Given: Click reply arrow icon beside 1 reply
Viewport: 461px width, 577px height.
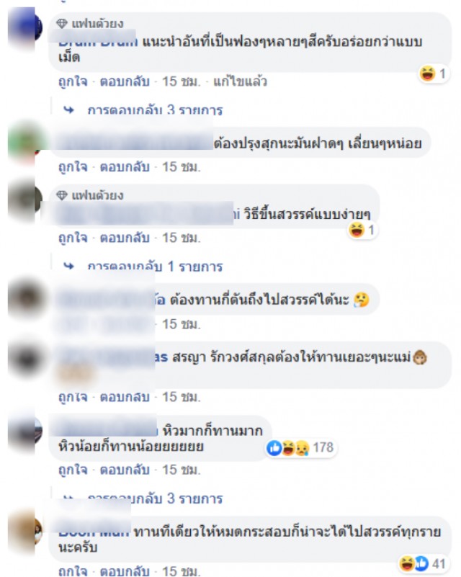Looking at the screenshot, I should click(69, 266).
